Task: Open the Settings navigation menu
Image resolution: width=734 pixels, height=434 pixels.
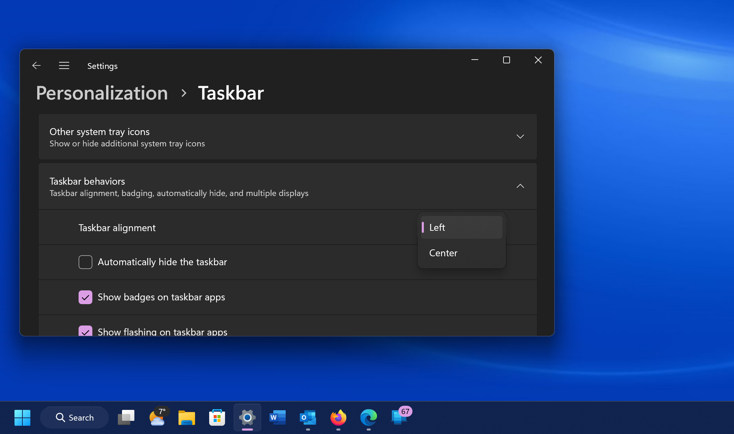Action: click(x=64, y=65)
